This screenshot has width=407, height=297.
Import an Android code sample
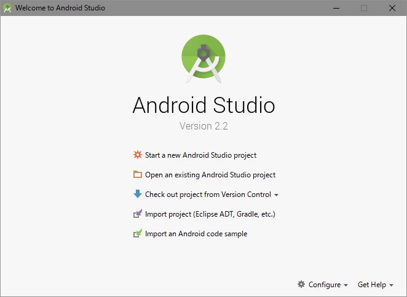coord(196,234)
